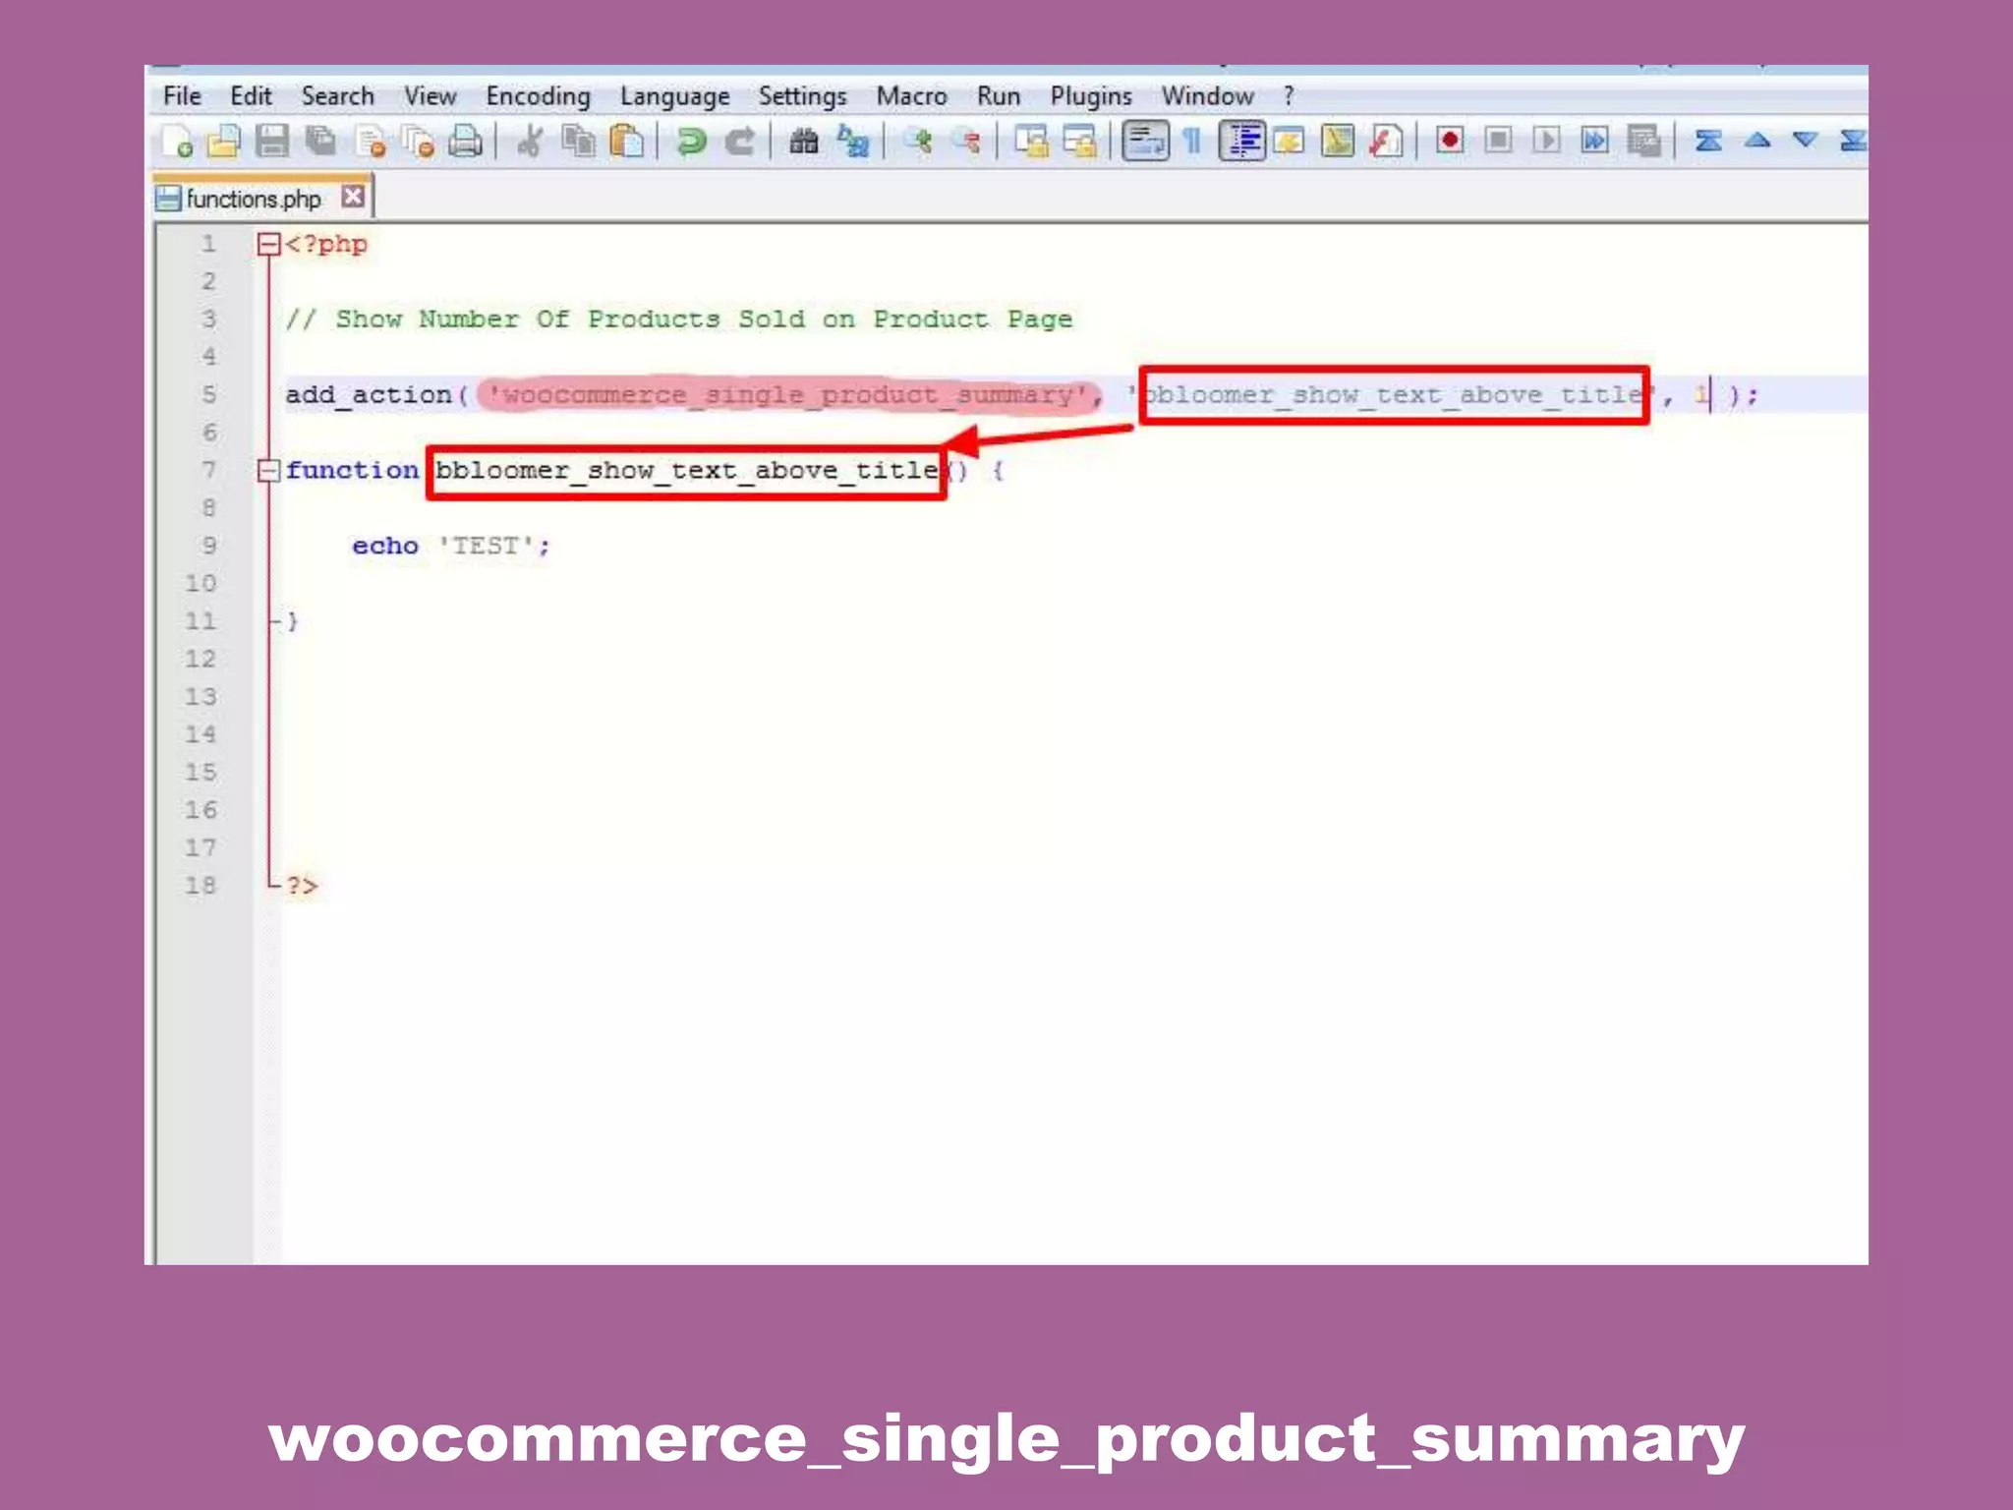Click the Function List icon
The image size is (2013, 1510).
1385,142
